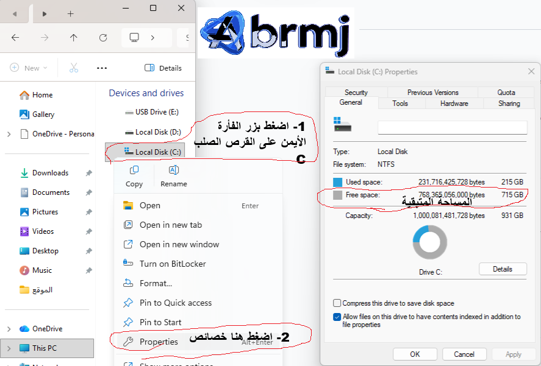This screenshot has width=541, height=366.
Task: Switch to the Tools tab in Properties
Action: 401,103
